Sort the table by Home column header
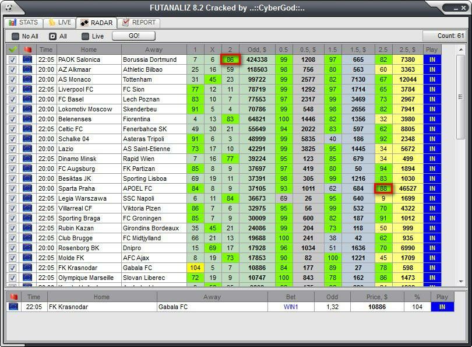The height and width of the screenshot is (347, 472). tap(89, 50)
